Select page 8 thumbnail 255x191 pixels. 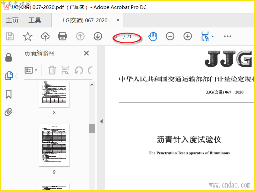(x=54, y=94)
